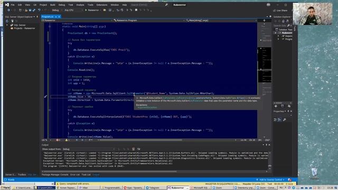Collapse the try block outlining toggle near ExecuteSqlRaw
This screenshot has width=338, height=190.
tap(50, 43)
